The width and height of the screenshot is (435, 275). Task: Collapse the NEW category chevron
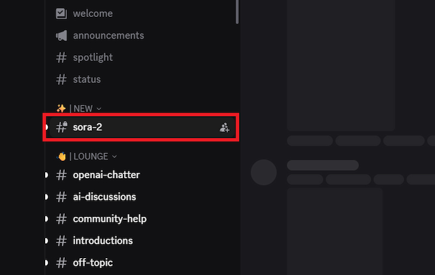coord(99,109)
